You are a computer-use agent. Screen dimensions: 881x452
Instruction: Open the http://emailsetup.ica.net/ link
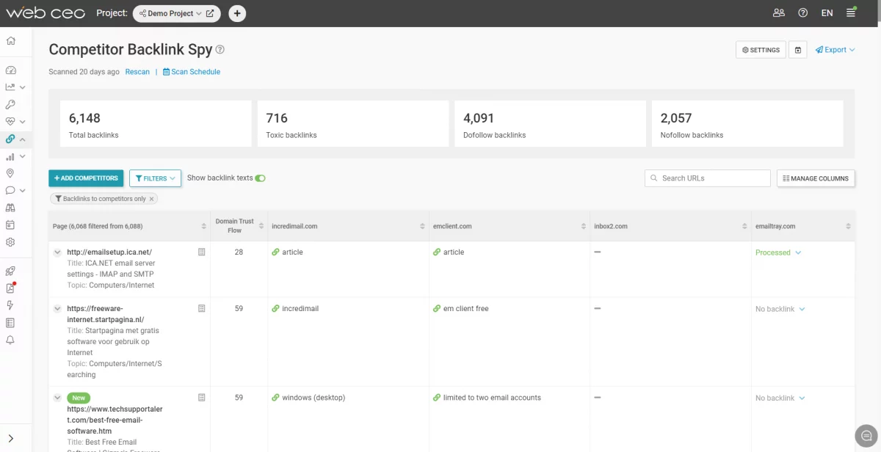coord(109,252)
